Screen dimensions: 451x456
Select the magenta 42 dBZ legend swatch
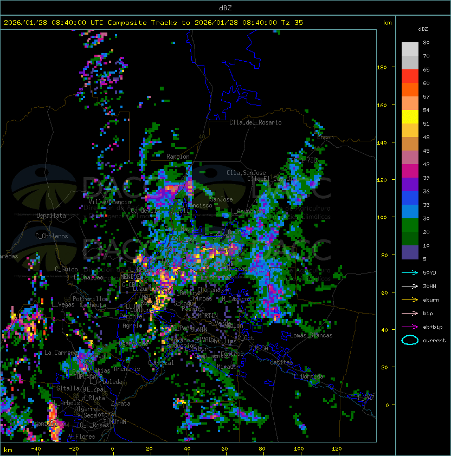[410, 171]
